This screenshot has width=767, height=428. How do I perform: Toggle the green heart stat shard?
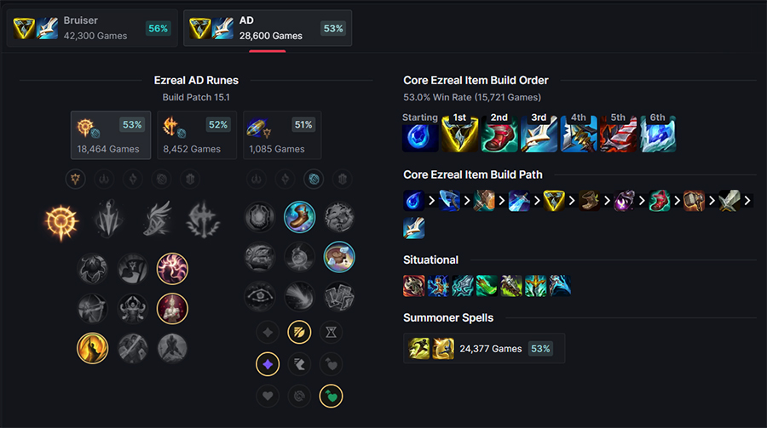coord(332,397)
